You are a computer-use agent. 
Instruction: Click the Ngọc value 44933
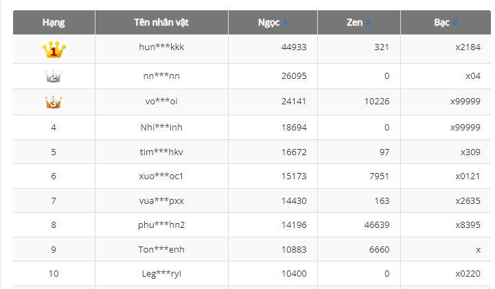coord(294,47)
